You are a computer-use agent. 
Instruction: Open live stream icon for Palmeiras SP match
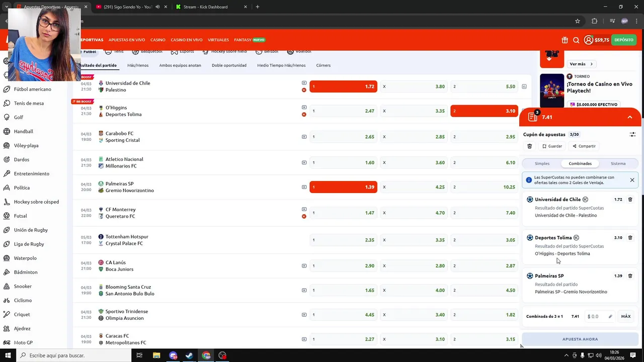(x=304, y=187)
